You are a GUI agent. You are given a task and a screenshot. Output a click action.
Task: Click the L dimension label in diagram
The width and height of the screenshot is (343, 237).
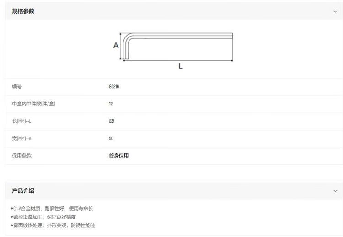point(181,67)
